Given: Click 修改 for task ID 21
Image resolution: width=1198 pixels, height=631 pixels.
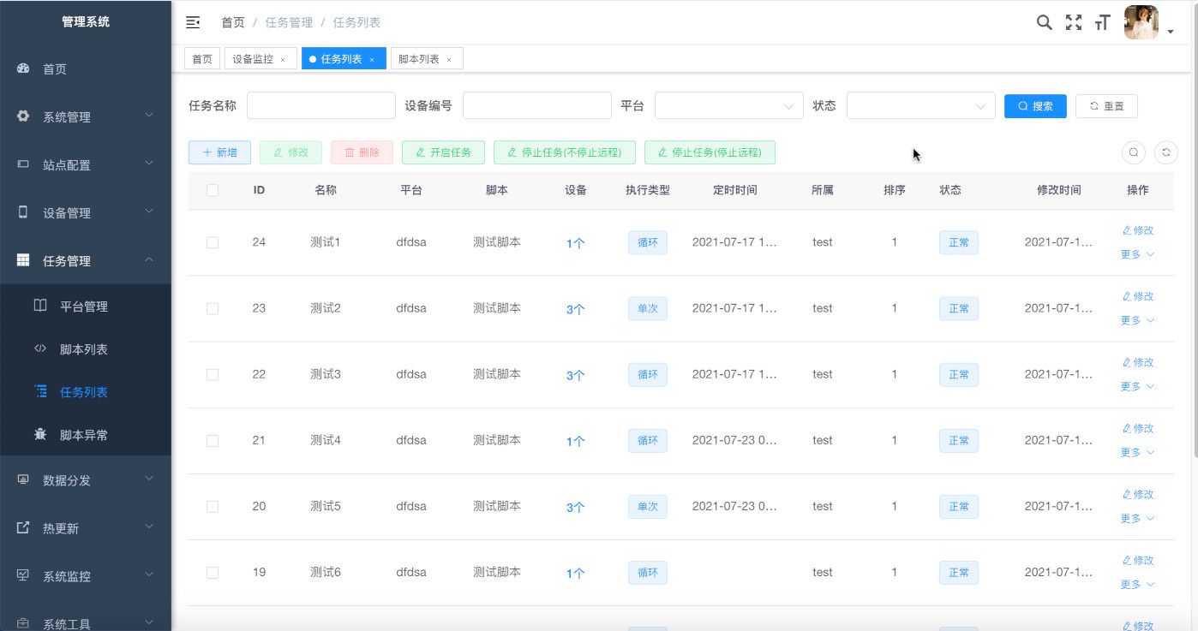Looking at the screenshot, I should (x=1138, y=428).
